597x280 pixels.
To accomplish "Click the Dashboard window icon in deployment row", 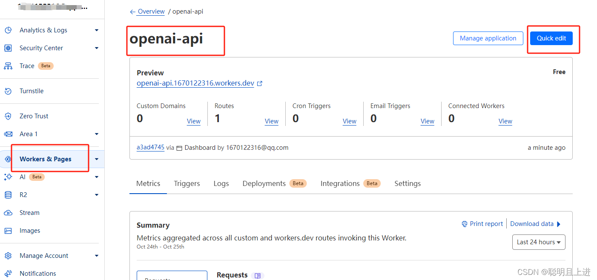I will (179, 148).
